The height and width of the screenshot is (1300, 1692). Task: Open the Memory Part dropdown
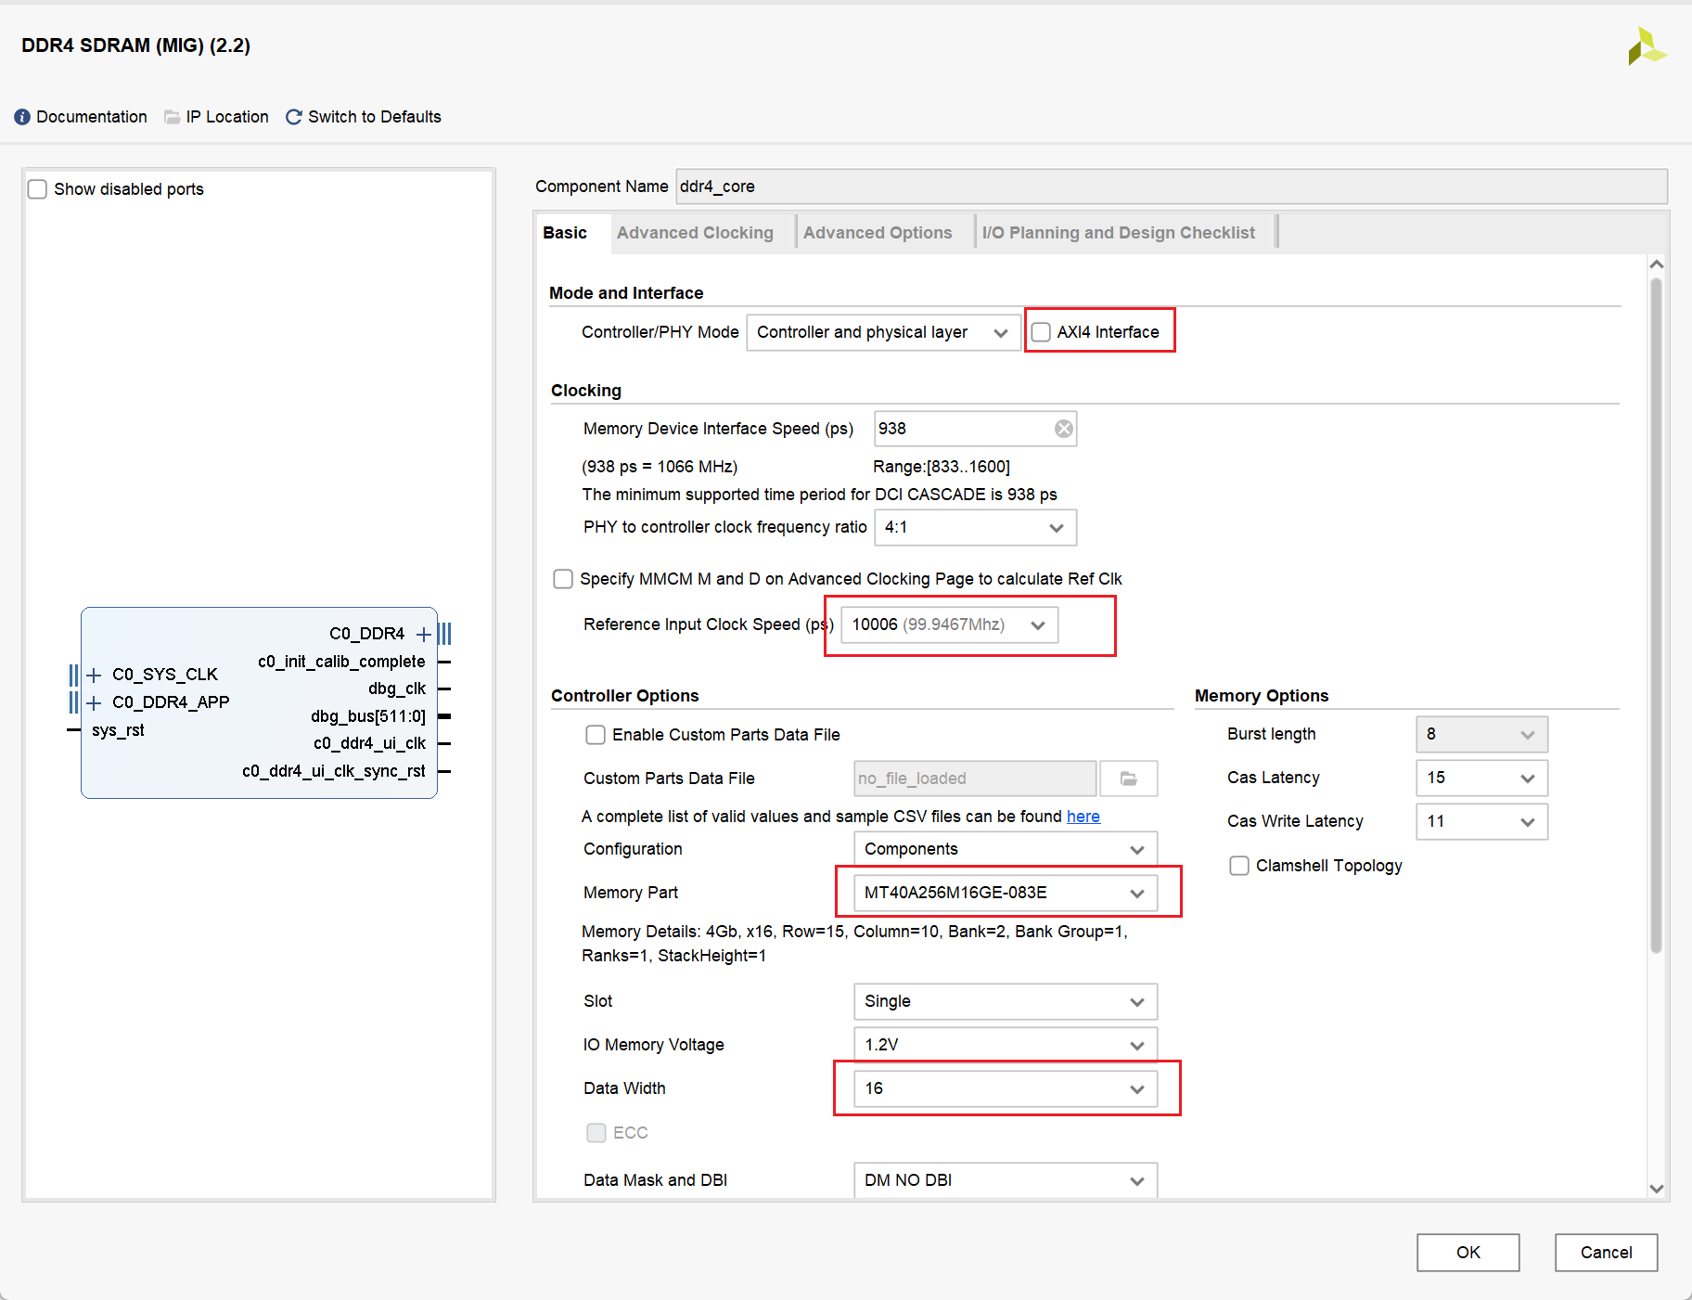(x=1006, y=893)
